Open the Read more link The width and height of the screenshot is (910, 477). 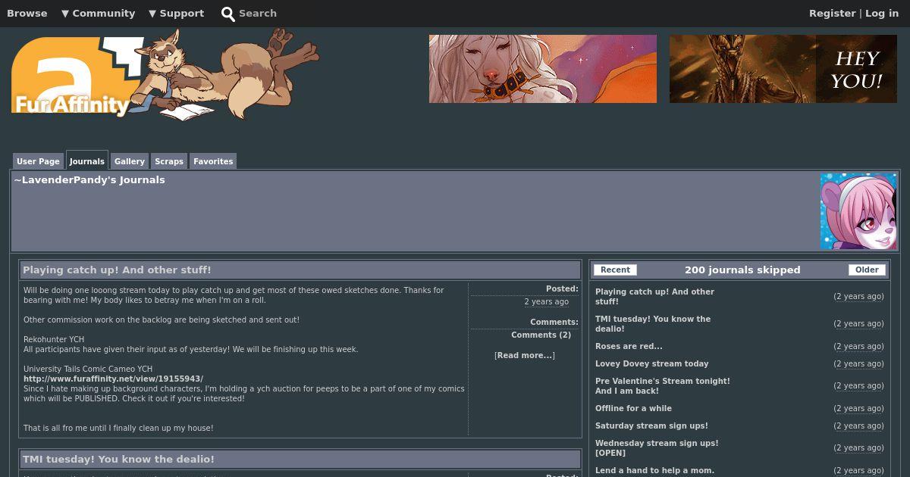click(x=525, y=355)
